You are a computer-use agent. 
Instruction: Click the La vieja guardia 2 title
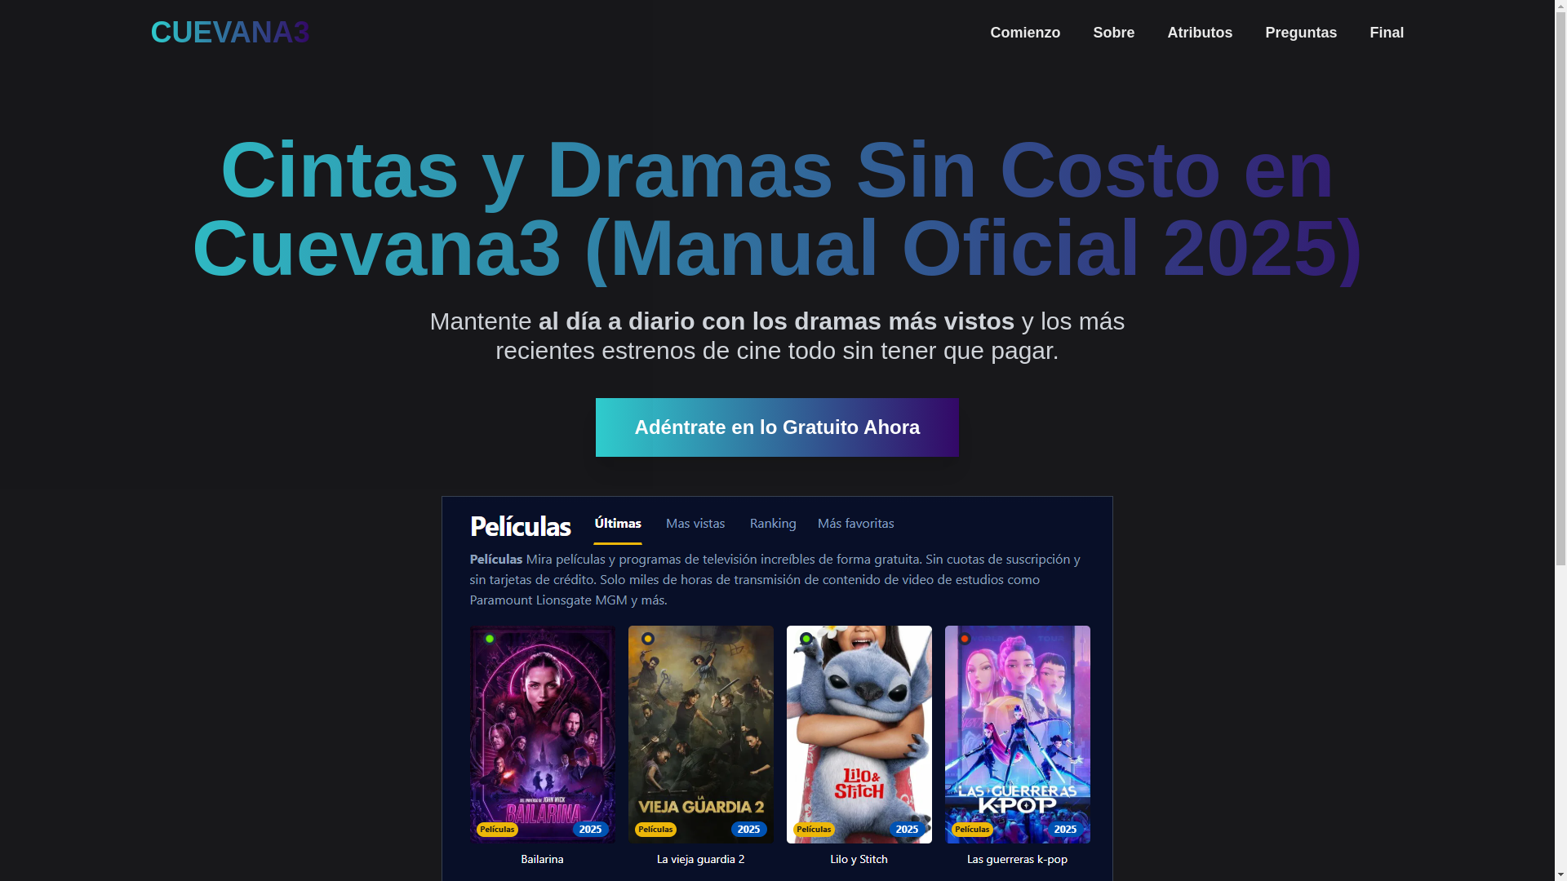coord(700,859)
